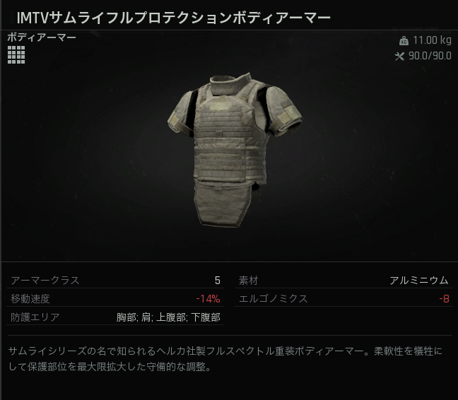Click the armor collar in the preview
Viewport: 458px width, 400px height.
click(231, 83)
